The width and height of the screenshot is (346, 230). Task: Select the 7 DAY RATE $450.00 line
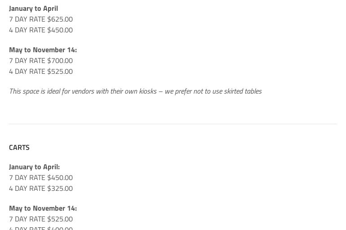(41, 178)
